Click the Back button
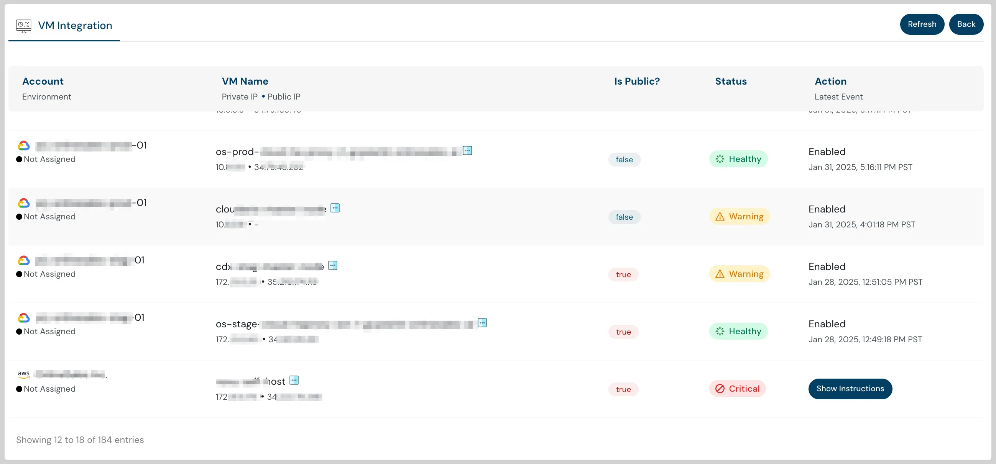The image size is (996, 464). point(966,24)
